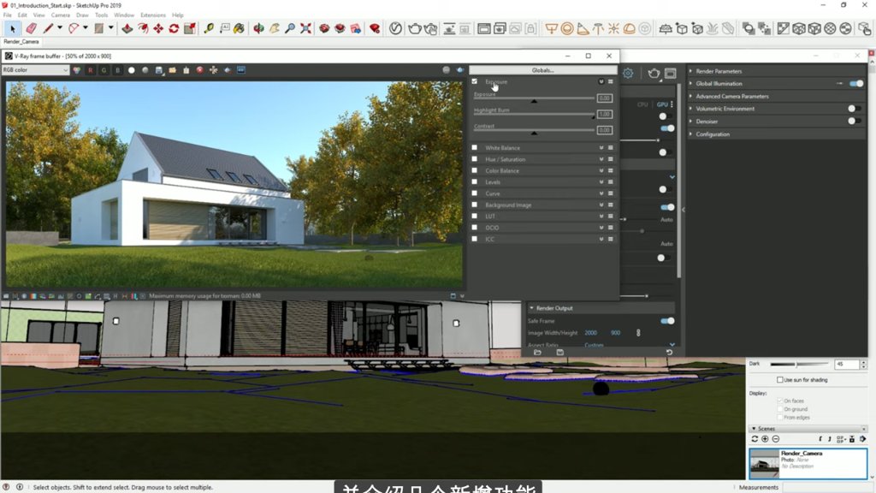876x493 pixels.
Task: Expand the Levels correction rollout arrow
Action: 601,182
